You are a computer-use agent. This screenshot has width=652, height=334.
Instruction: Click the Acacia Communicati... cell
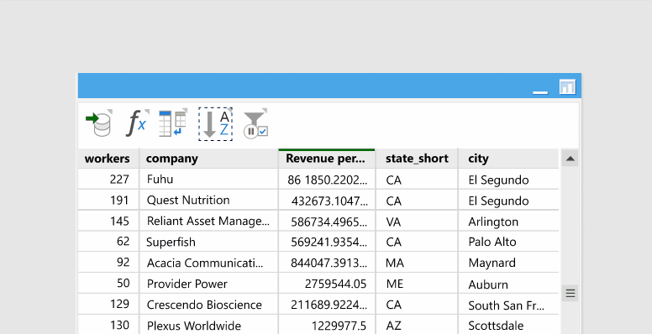tap(208, 263)
